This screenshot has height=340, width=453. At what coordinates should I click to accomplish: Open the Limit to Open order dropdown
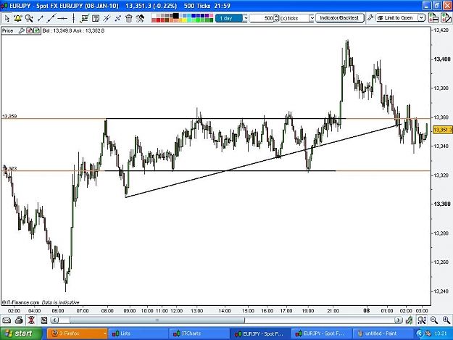click(x=422, y=18)
